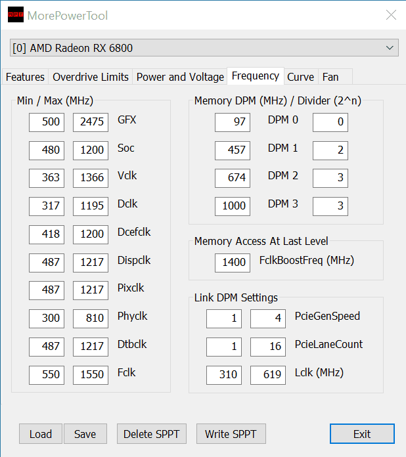The image size is (406, 457).
Task: Open the GPU selection dropdown AMD Radeon RX 6800
Action: 204,48
